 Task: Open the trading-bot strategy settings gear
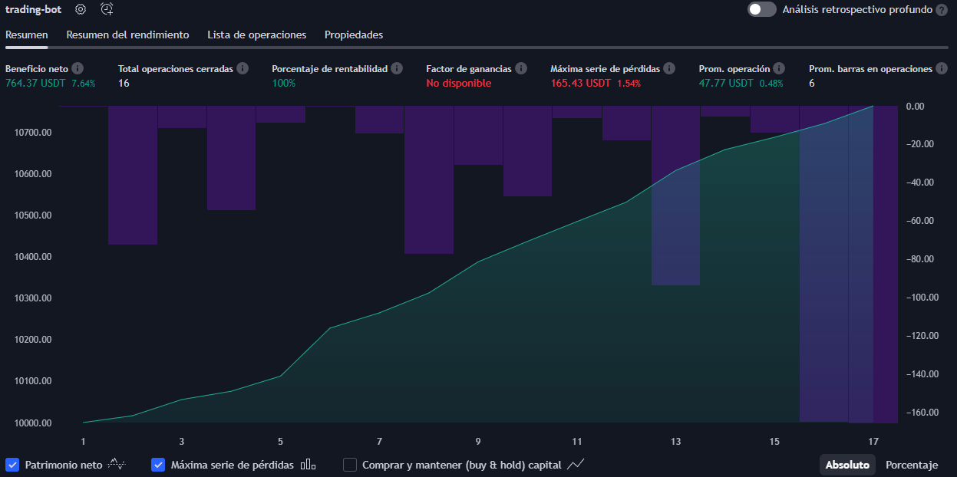80,9
